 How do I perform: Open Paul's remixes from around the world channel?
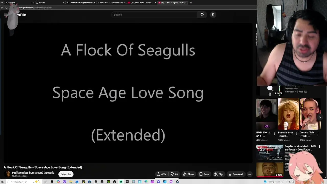coord(33,173)
